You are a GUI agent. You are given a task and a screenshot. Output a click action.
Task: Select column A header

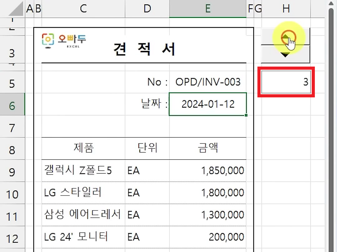click(x=30, y=9)
